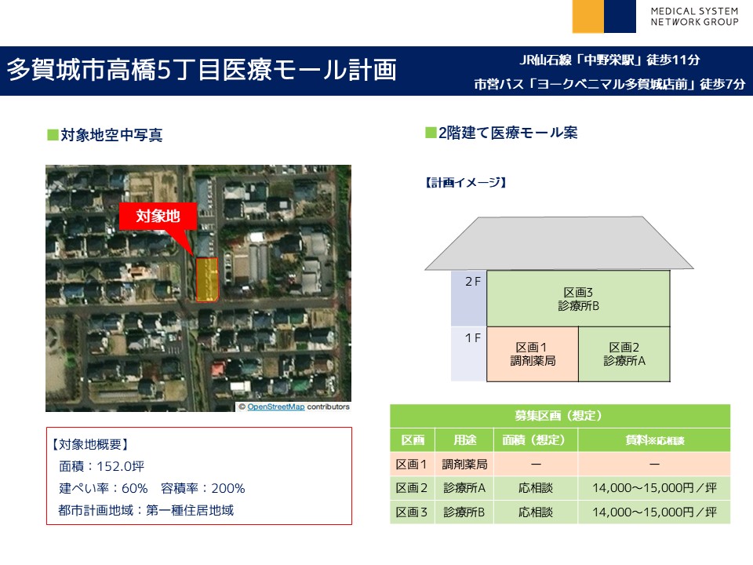Screen dimensions: 753x565
Task: Click the 2F floor label block
Action: tap(468, 298)
